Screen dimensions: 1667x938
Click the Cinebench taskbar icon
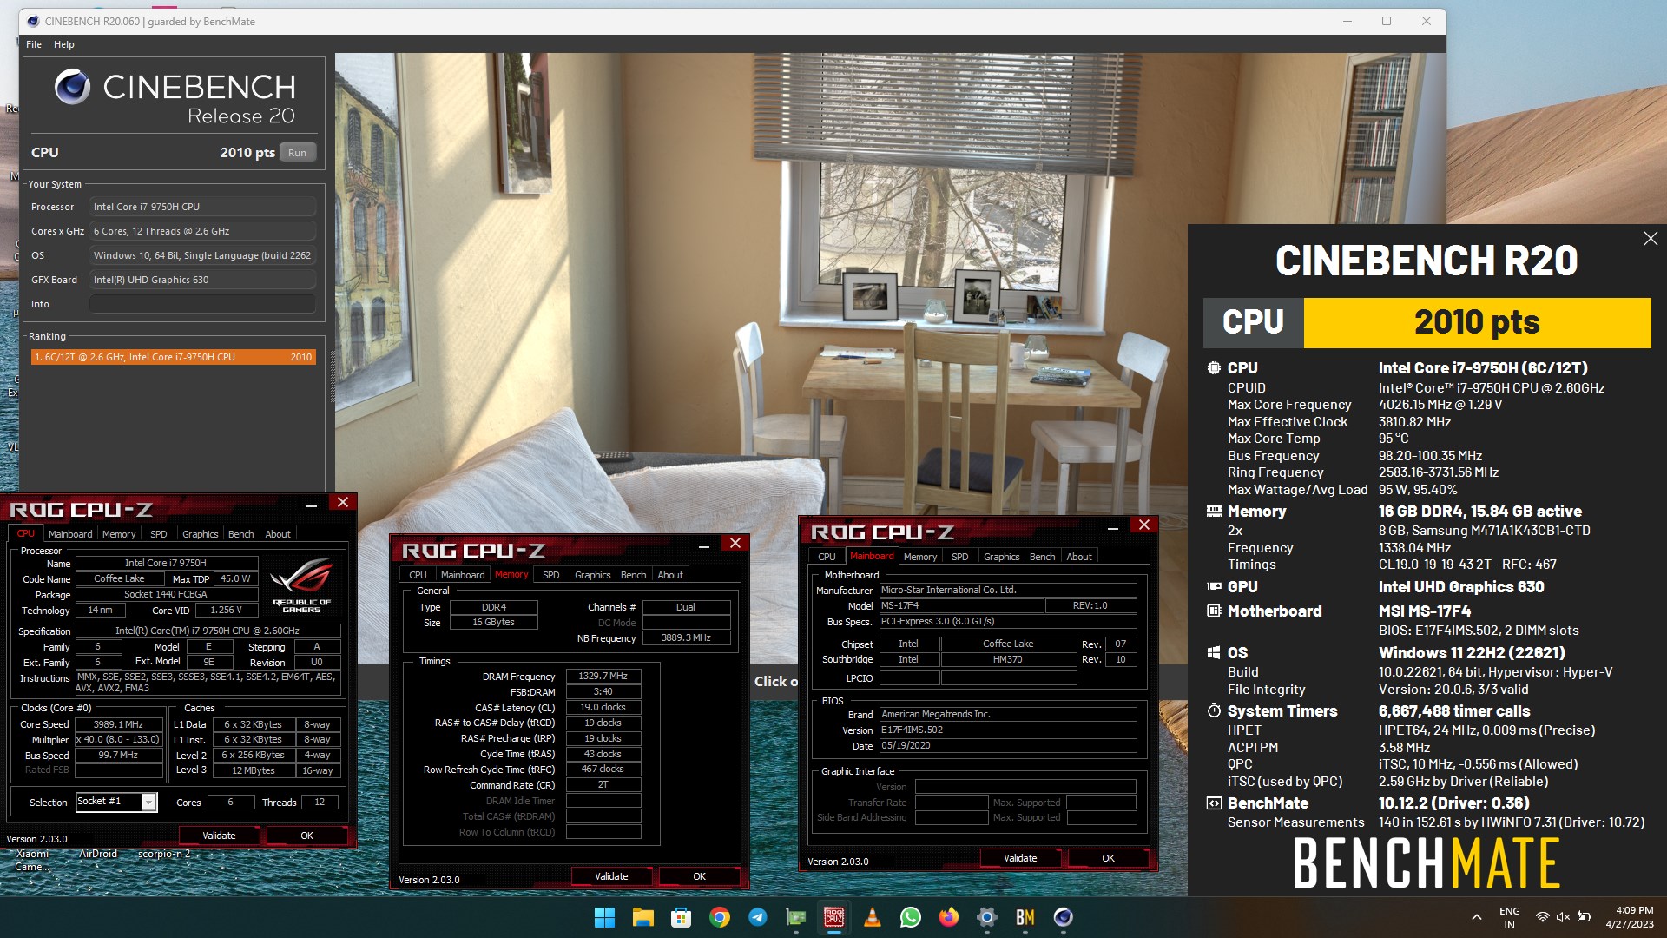[x=1064, y=917]
